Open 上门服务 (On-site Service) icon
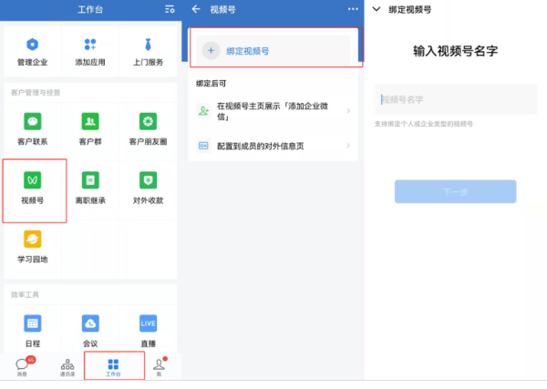This screenshot has height=389, width=547. coord(147,50)
